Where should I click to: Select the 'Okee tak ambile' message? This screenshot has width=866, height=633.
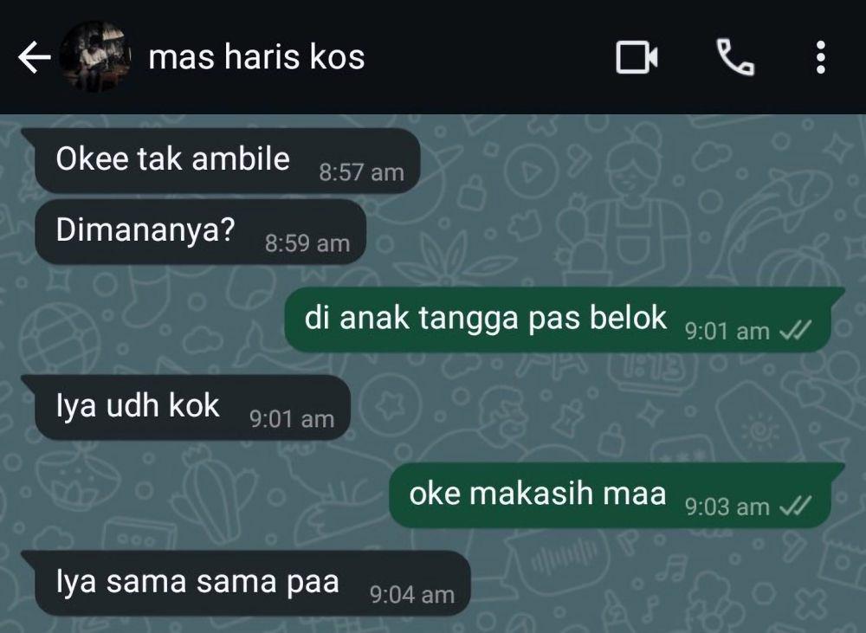(x=228, y=161)
